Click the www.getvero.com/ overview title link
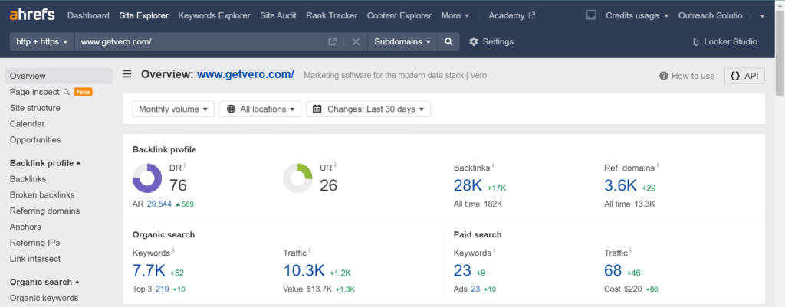 click(245, 74)
